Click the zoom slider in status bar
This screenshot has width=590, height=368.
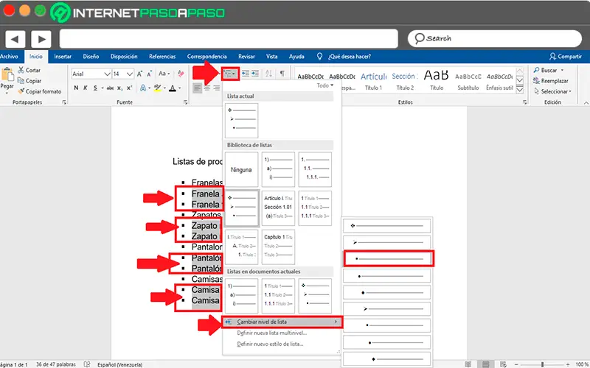[542, 364]
